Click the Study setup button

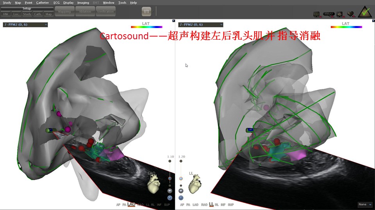[27, 14]
